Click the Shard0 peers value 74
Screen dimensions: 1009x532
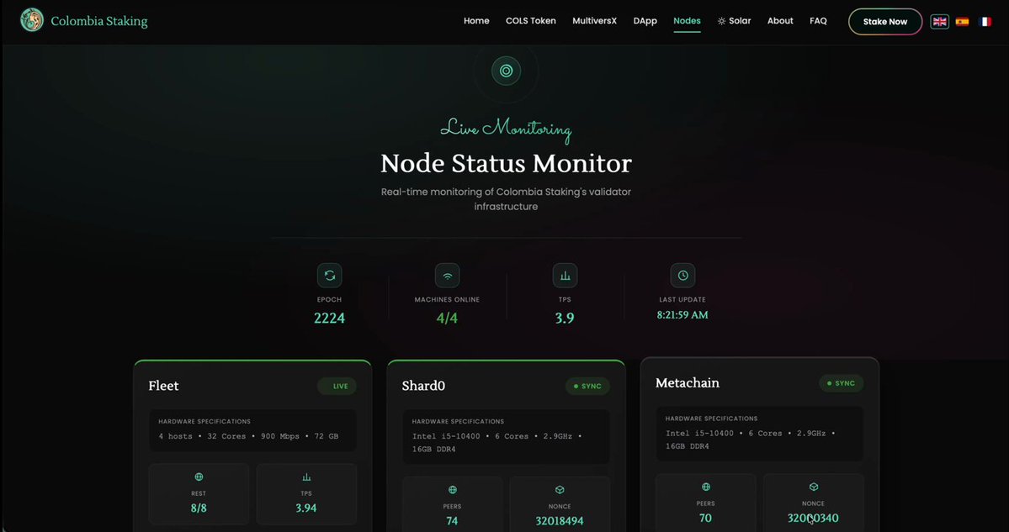(453, 521)
